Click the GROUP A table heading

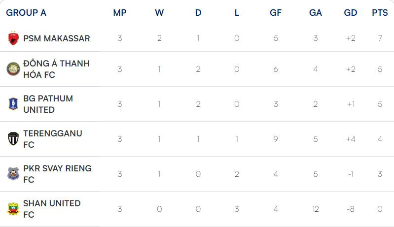[x=26, y=13]
